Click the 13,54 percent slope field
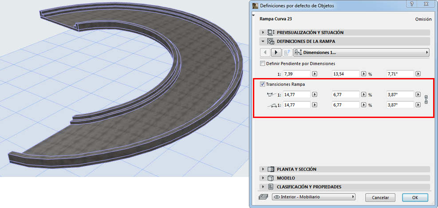Viewport: 438px width, 208px height. coord(346,74)
